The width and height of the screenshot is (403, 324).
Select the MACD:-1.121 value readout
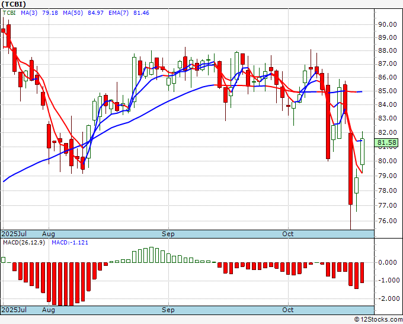[70, 243]
